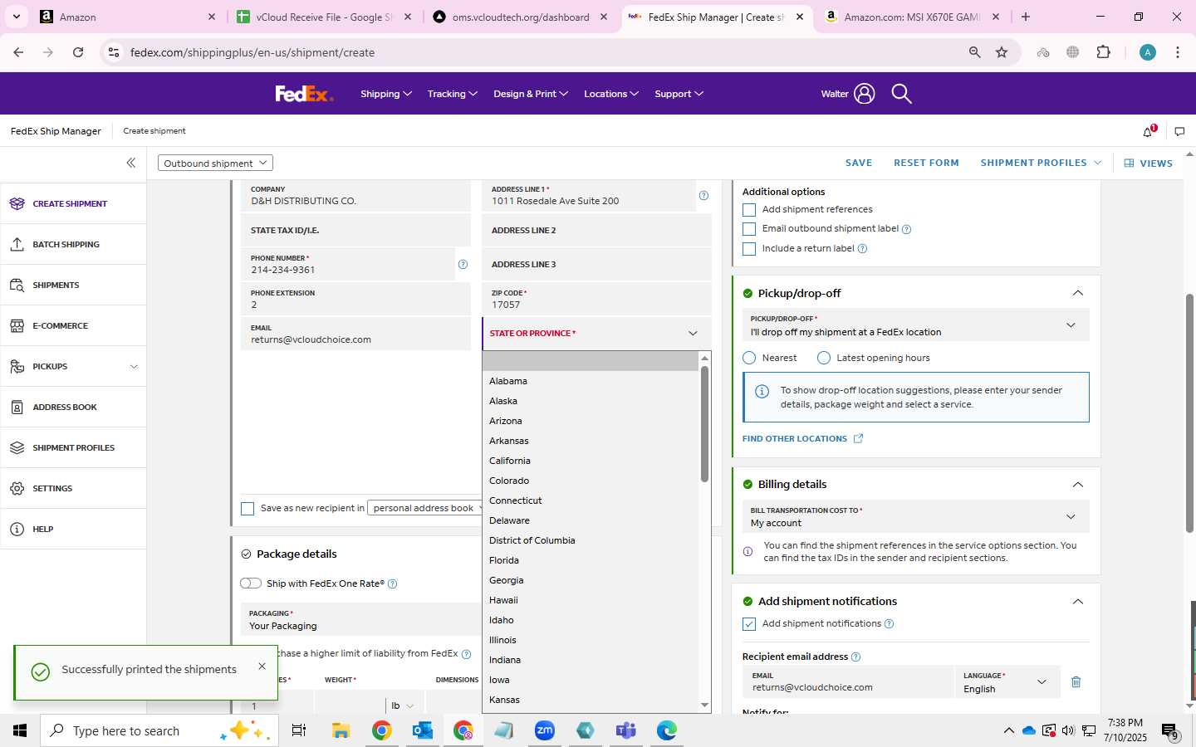Expand the Pickups sidebar item

pyautogui.click(x=134, y=366)
